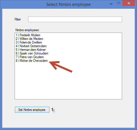Screen dimensions: 137x130
Task: Choose Willem de Medem from the list
Action: tap(29, 39)
